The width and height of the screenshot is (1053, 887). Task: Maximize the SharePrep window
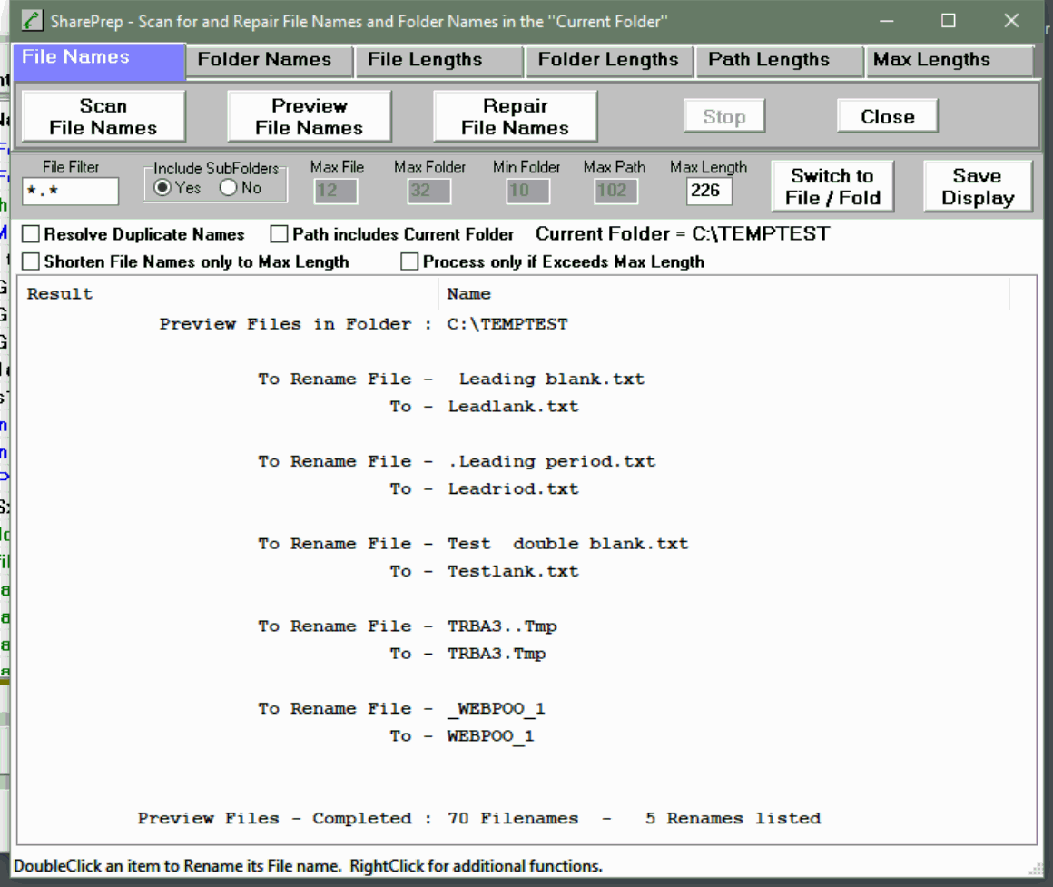pyautogui.click(x=949, y=21)
